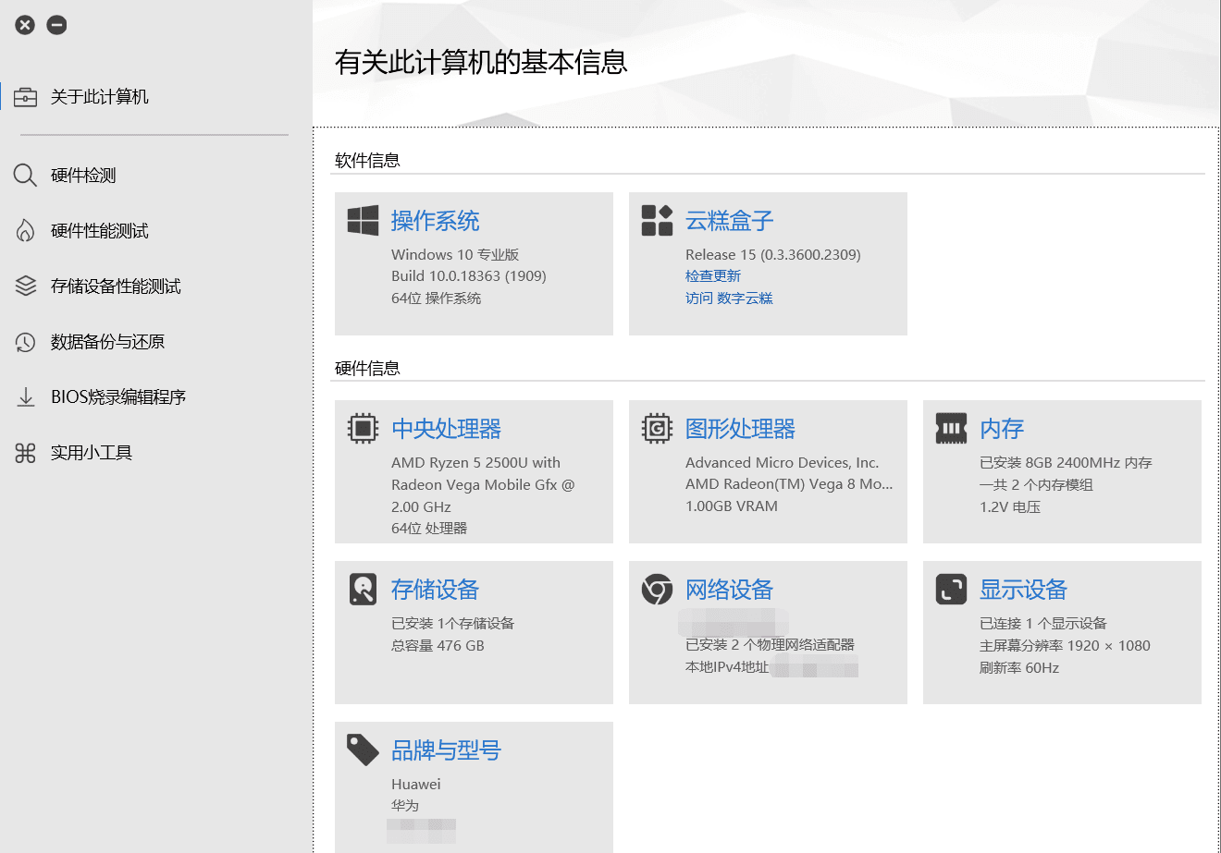Open the 中央处理器 heading link

point(446,429)
